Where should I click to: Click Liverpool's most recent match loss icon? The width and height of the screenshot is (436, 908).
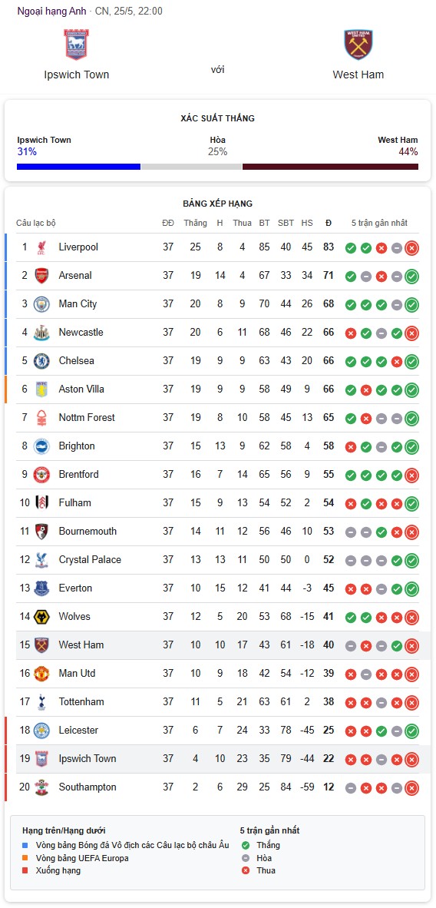click(x=411, y=248)
